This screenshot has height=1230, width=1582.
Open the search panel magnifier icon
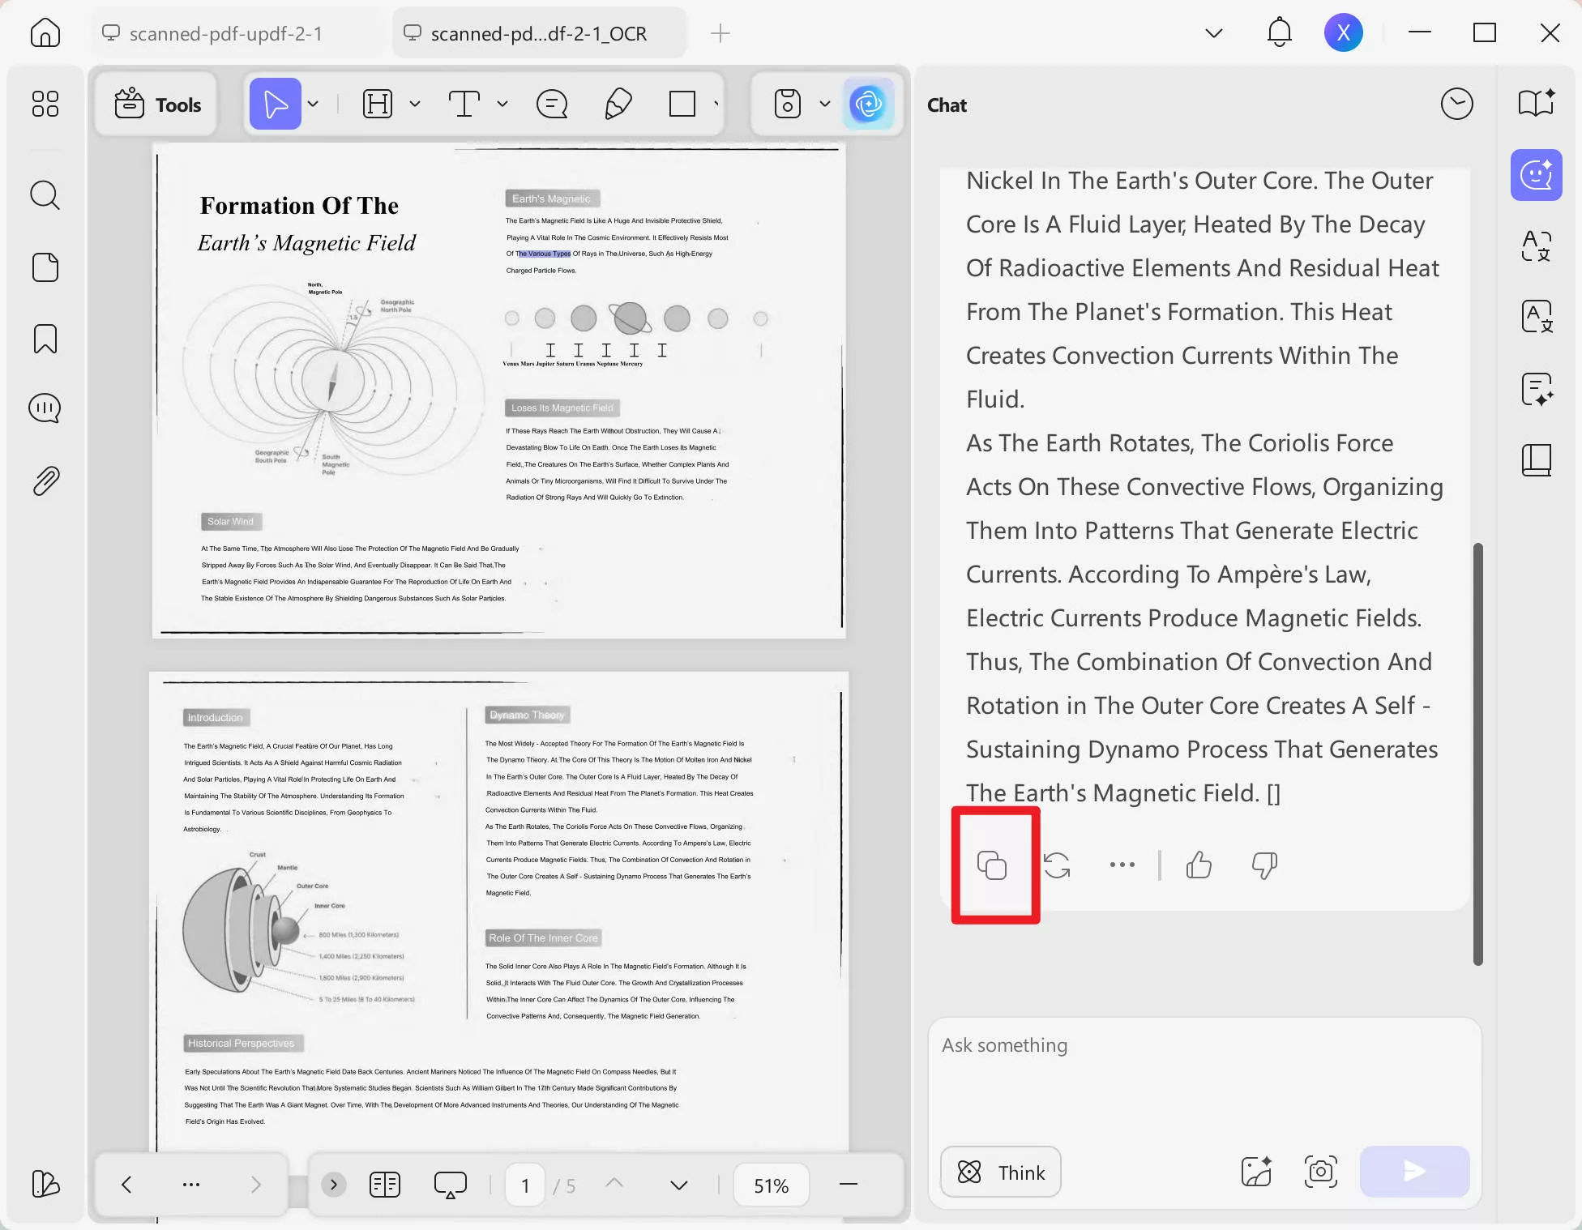pos(45,195)
